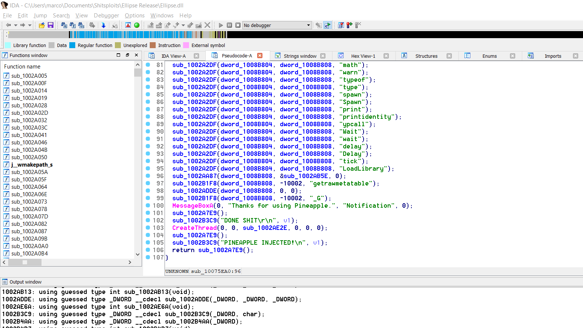Close the Pseudocode-A tab

(260, 56)
